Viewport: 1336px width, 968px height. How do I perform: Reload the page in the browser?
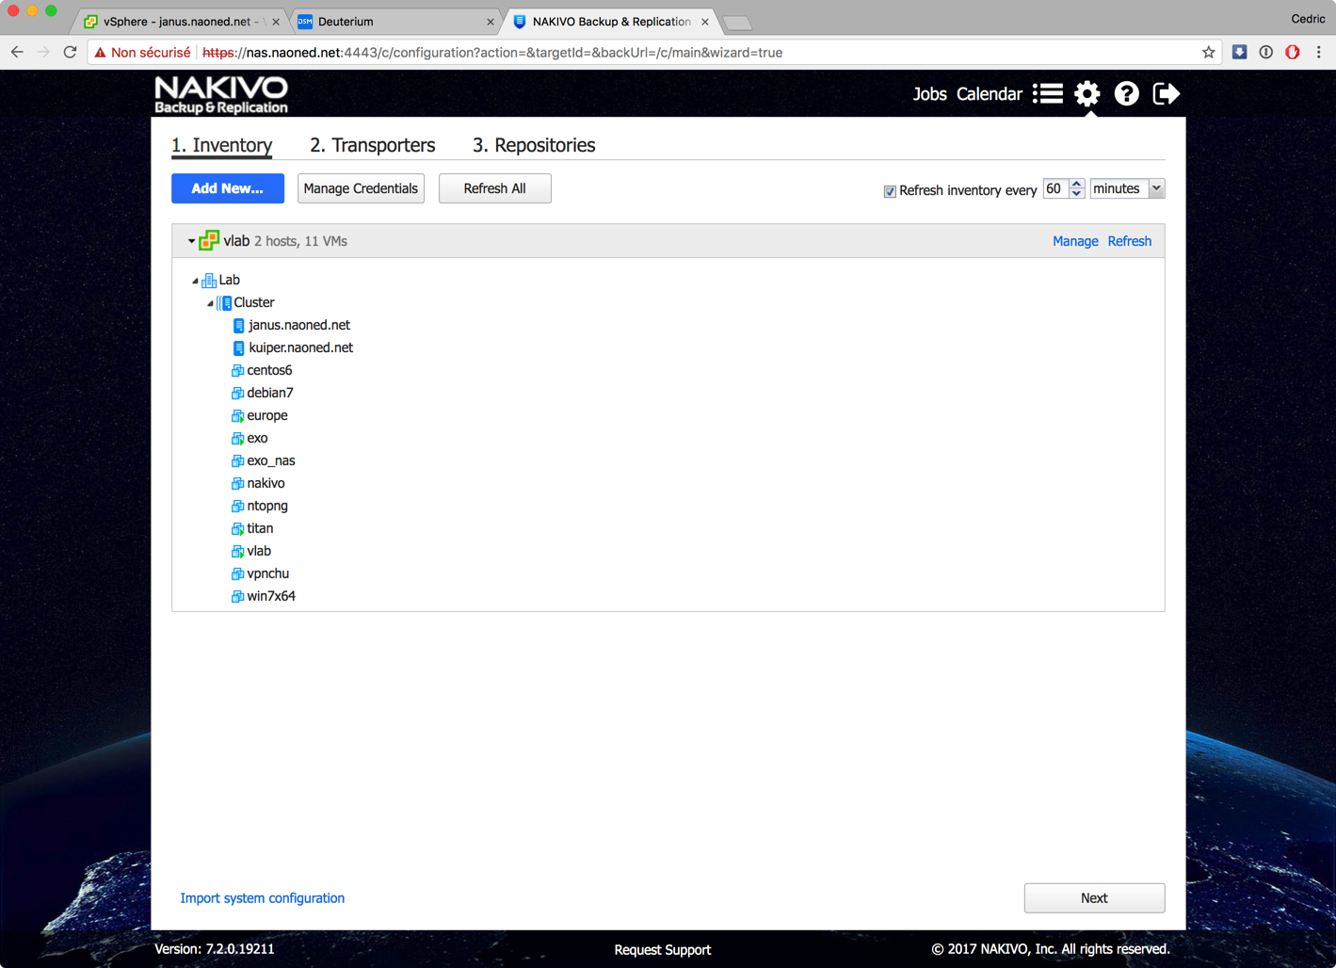[70, 53]
